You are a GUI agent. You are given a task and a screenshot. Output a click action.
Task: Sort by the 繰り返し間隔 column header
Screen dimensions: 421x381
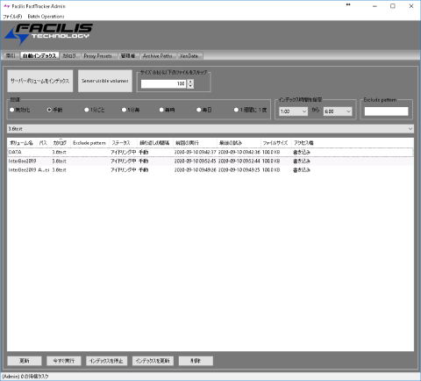154,143
